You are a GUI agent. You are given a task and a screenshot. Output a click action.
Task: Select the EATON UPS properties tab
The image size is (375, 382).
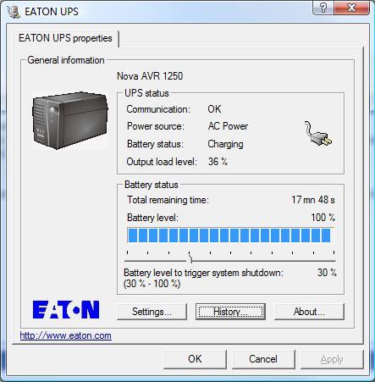65,38
